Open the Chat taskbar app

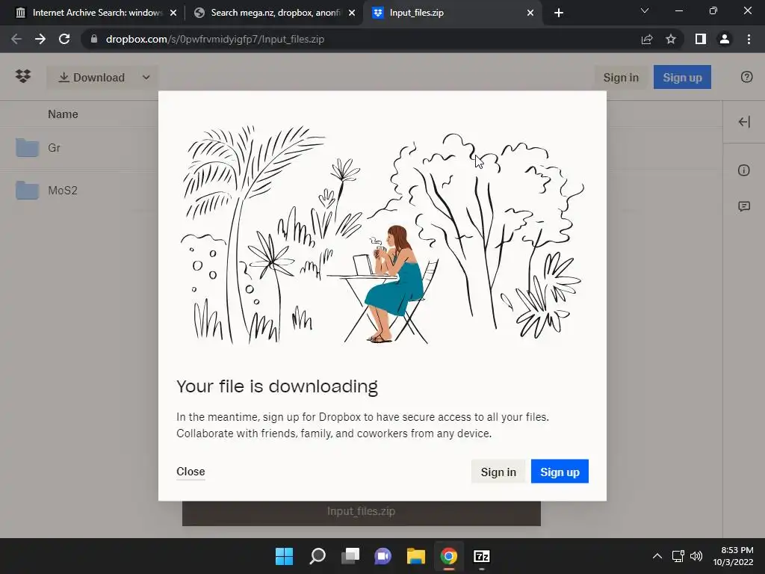tap(383, 556)
